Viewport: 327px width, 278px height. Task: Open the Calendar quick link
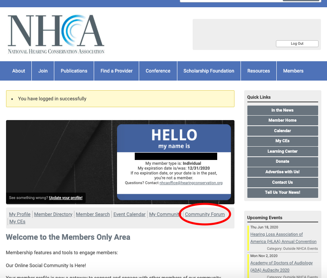[283, 131]
